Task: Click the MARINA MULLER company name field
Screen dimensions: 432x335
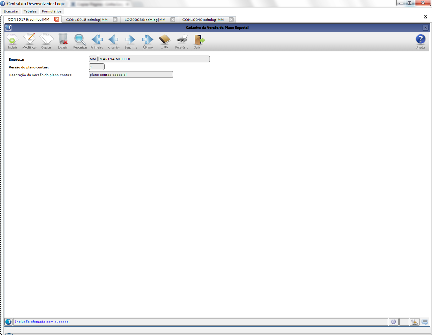Action: click(x=154, y=59)
